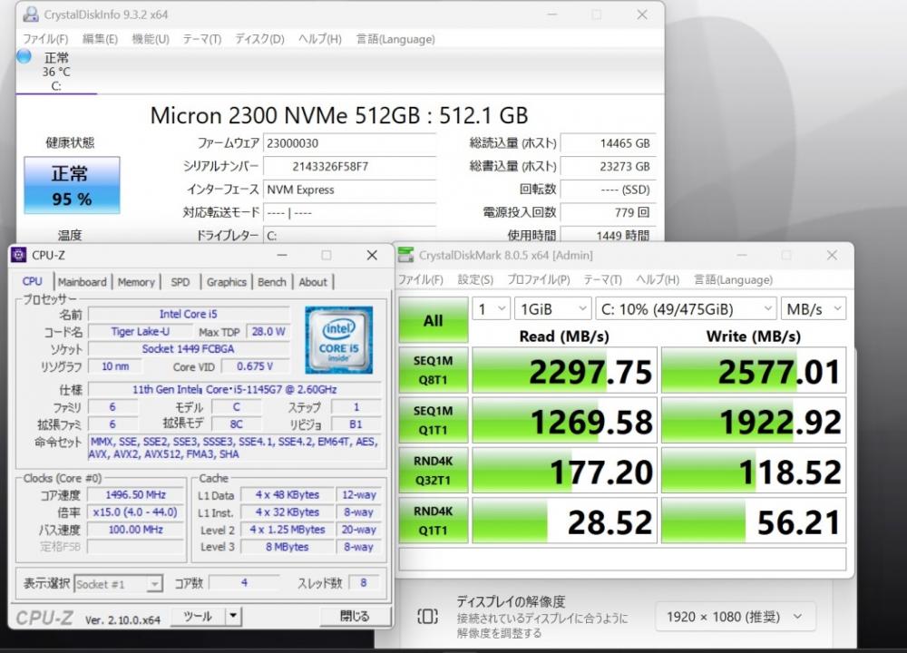
Task: Open the test size dropdown showing 1GiB
Action: coord(552,309)
